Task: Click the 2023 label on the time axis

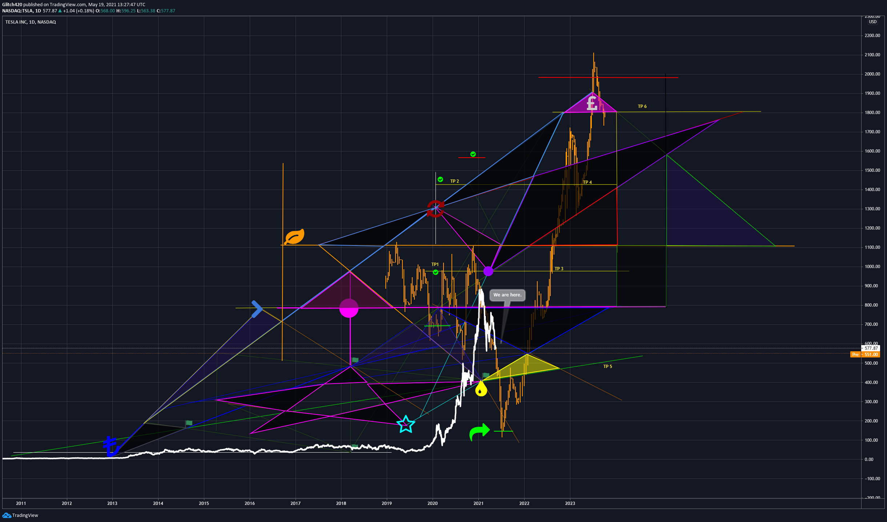Action: [x=570, y=503]
